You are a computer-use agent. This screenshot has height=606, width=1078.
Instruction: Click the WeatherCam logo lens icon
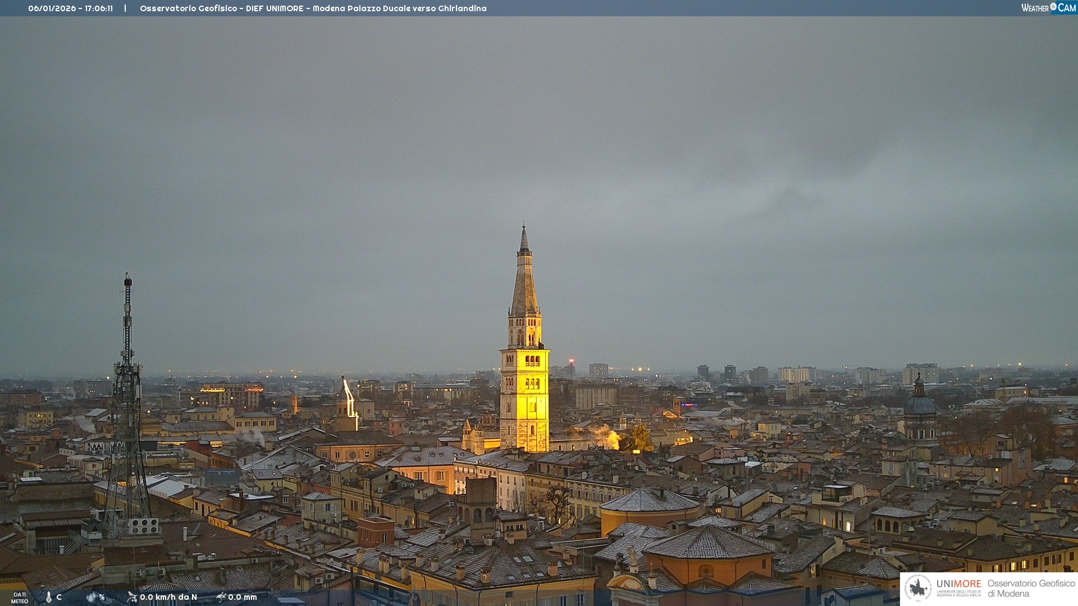(x=1053, y=7)
